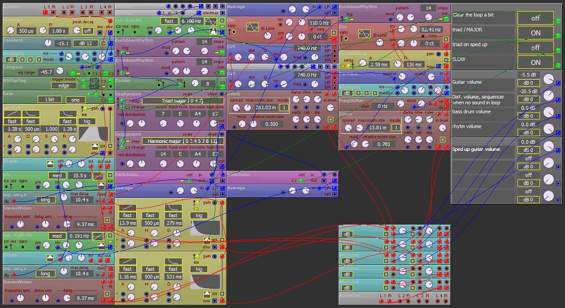The height and width of the screenshot is (308, 565).
Task: Click the 'med' button on the 0.191 Hz LFO
Action: point(57,236)
